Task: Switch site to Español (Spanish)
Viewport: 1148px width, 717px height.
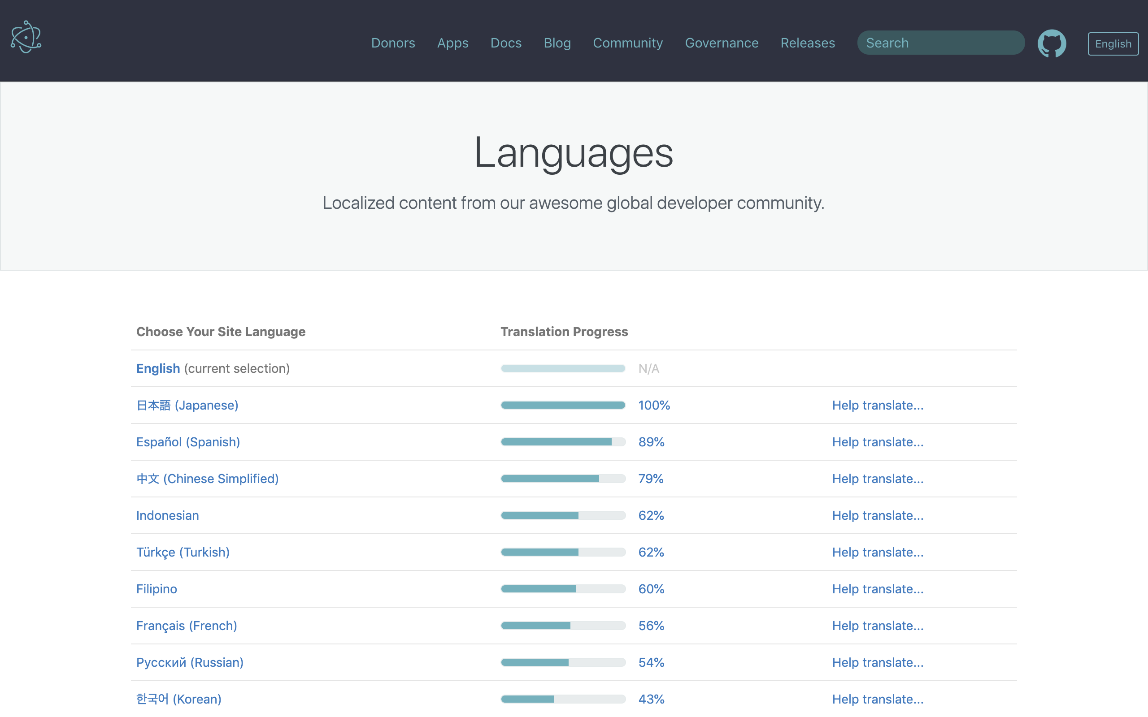Action: [x=188, y=441]
